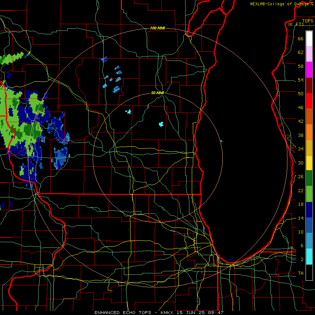Click the legend value 18
Image resolution: width=315 pixels, height=315 pixels.
pos(301,204)
